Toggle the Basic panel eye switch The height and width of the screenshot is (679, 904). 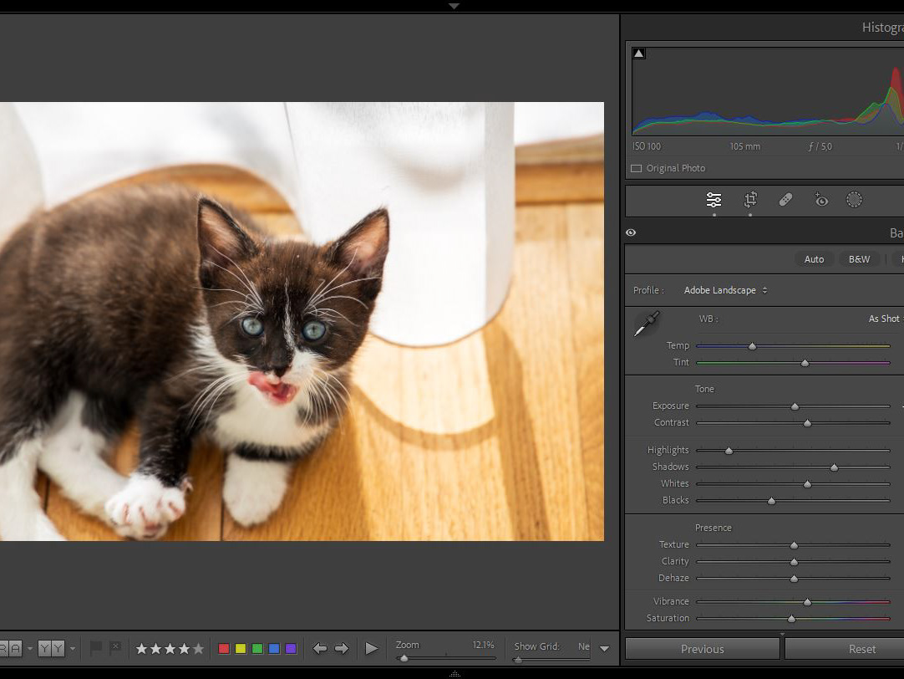click(631, 232)
